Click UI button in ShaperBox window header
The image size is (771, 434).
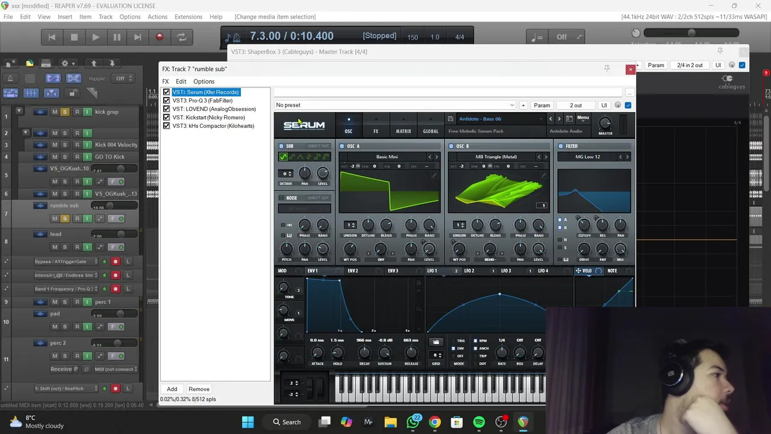coord(718,65)
